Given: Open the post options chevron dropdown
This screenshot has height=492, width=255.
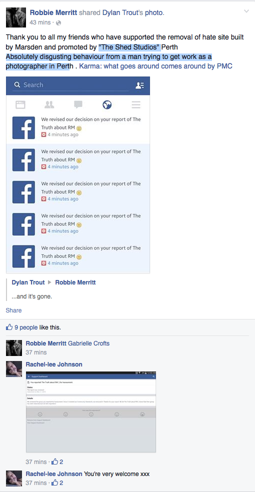Looking at the screenshot, I should click(246, 11).
